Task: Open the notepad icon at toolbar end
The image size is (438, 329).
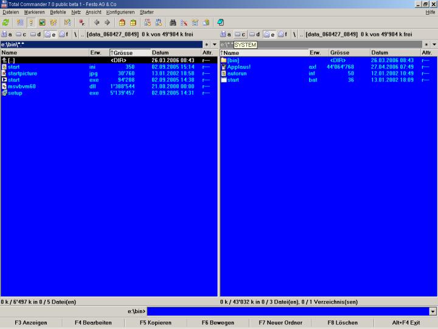Action: coord(221,23)
